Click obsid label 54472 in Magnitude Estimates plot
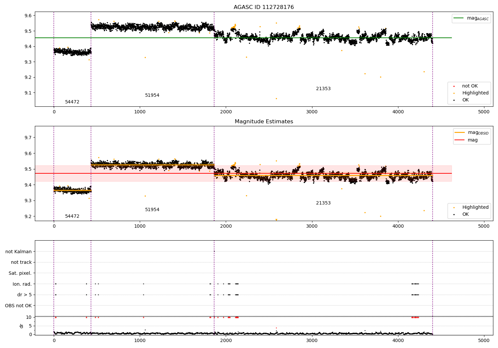Viewport: 498px width, 348px height. click(x=72, y=216)
